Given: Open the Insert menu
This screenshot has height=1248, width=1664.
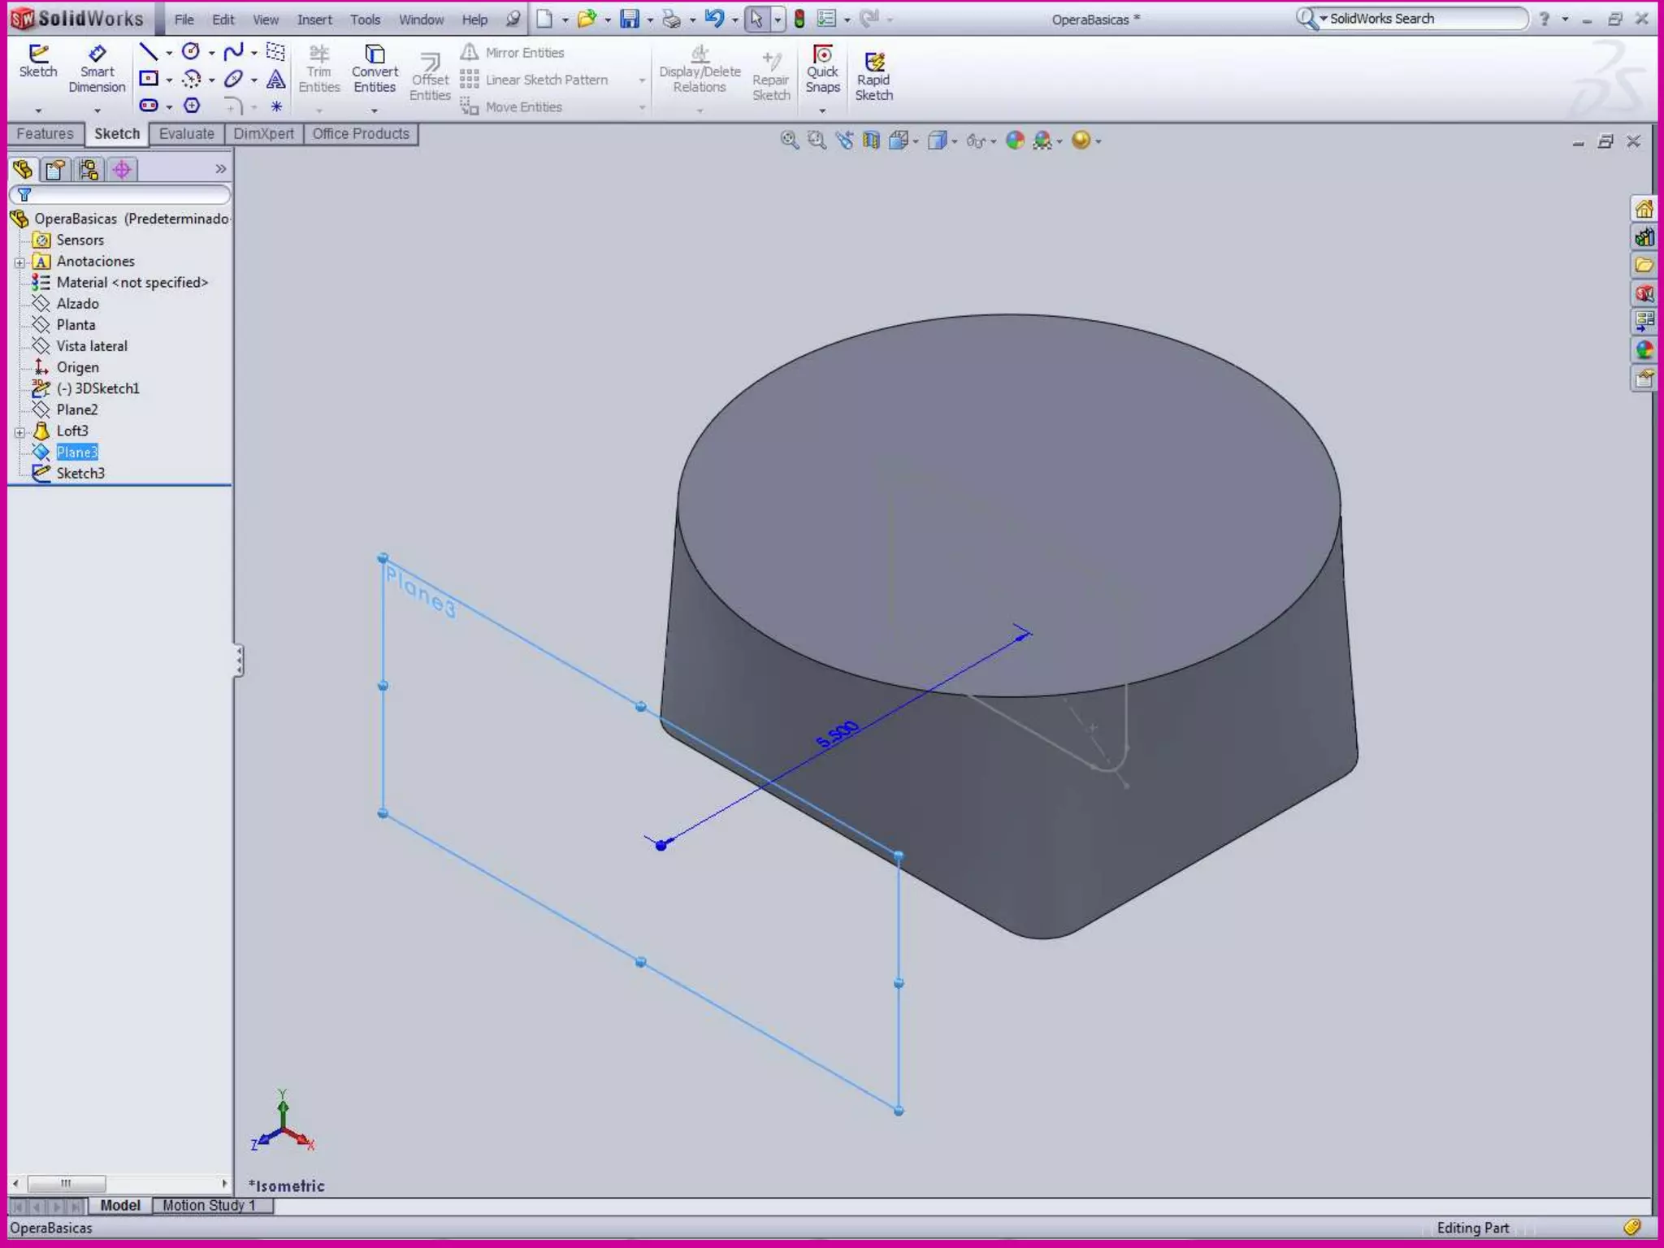Looking at the screenshot, I should (x=314, y=19).
